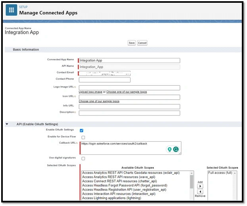Click help icon next to Icon URL
247x206 pixels.
coord(75,96)
